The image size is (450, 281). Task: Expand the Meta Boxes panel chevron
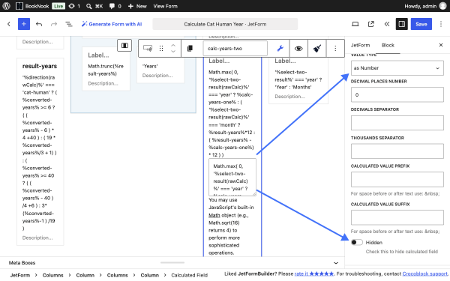pyautogui.click(x=336, y=263)
